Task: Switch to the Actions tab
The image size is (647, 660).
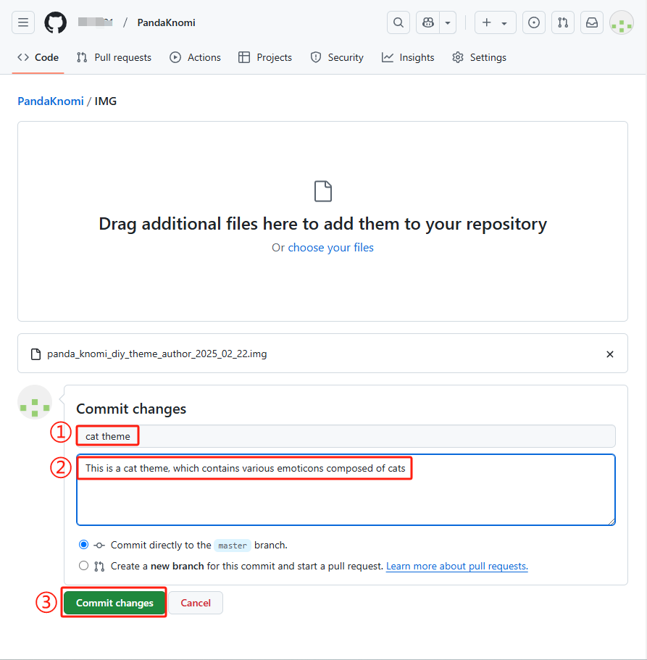Action: click(195, 57)
